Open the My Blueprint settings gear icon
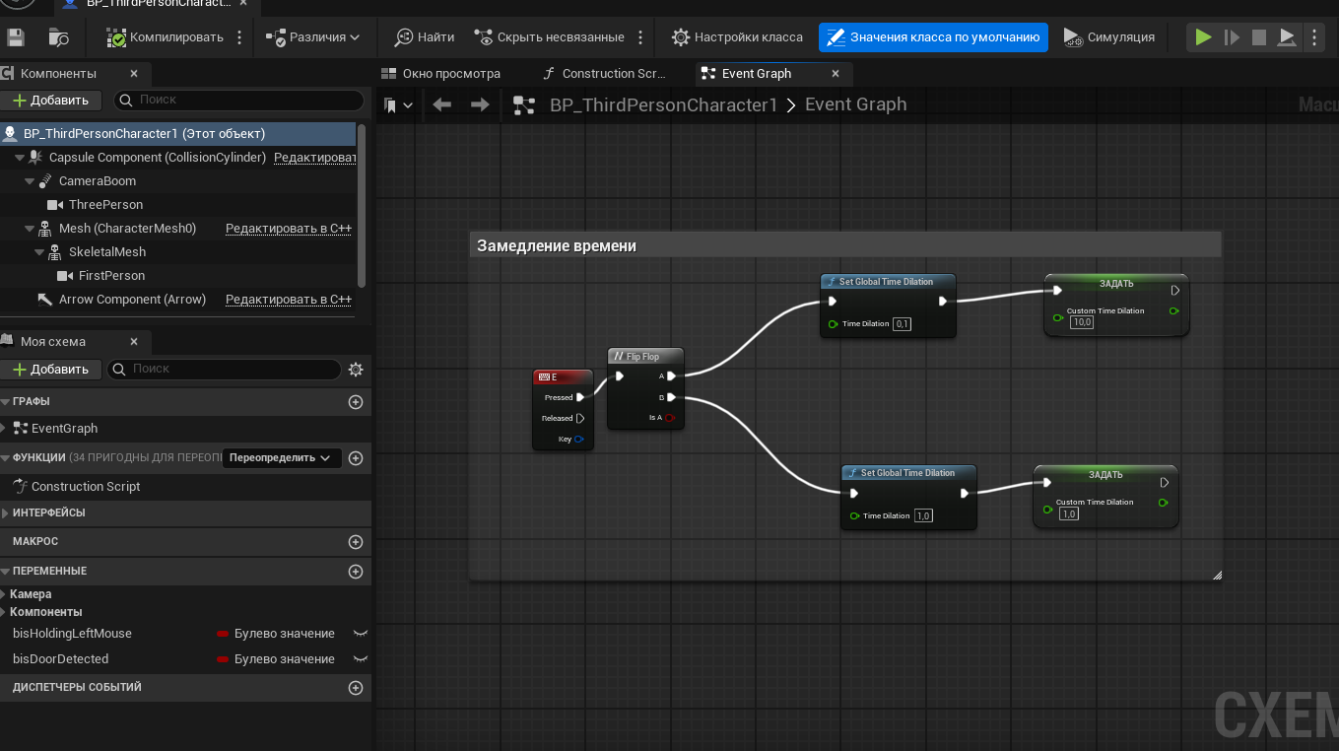 coord(356,370)
